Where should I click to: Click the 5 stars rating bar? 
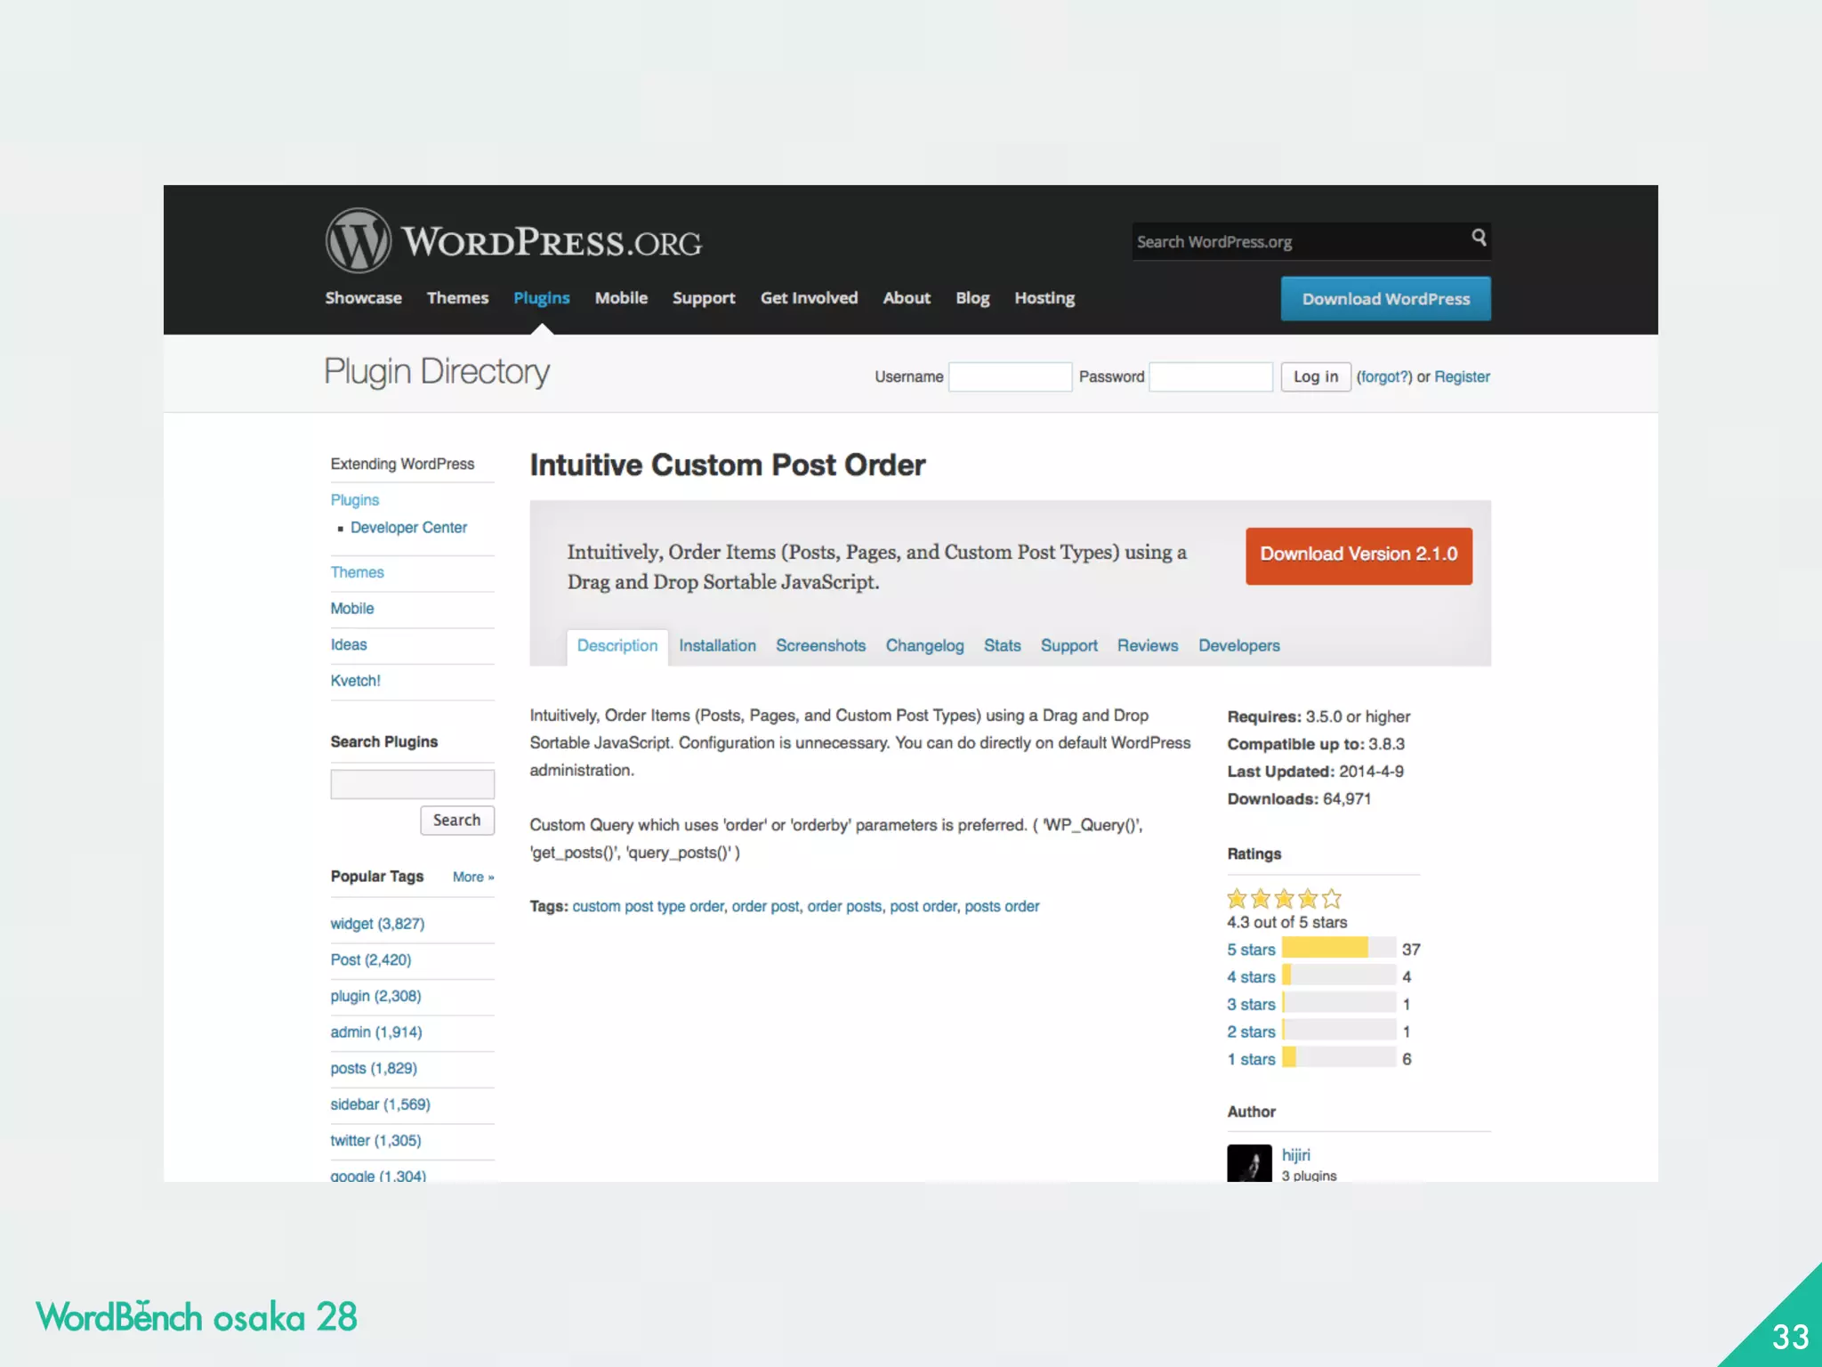click(x=1338, y=949)
